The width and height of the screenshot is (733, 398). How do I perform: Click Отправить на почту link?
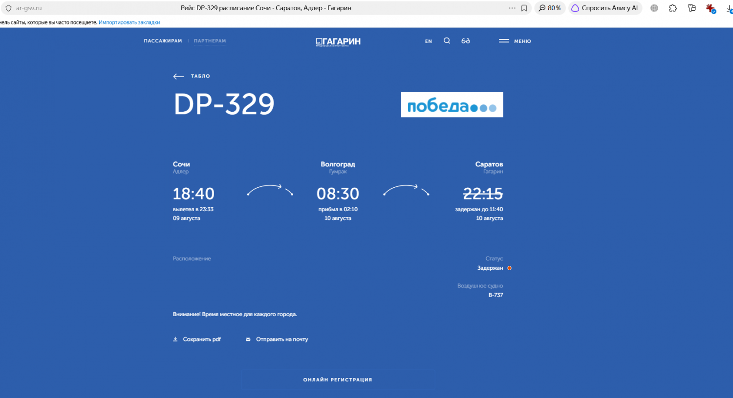pyautogui.click(x=282, y=339)
